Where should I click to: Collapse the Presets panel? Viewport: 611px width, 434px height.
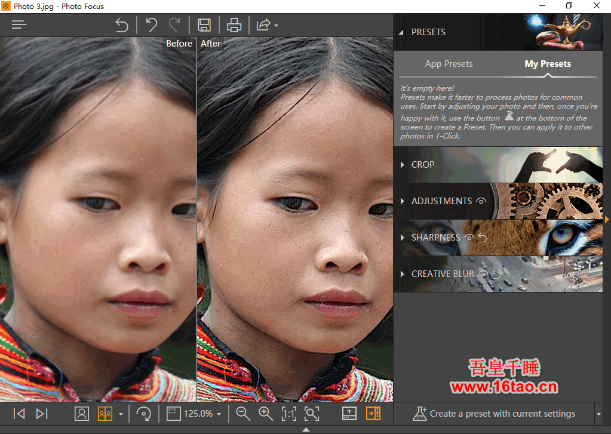(x=401, y=32)
